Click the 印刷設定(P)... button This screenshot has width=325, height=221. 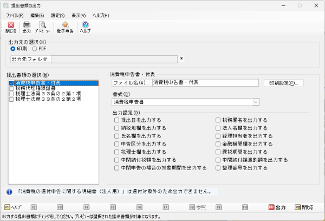click(283, 83)
